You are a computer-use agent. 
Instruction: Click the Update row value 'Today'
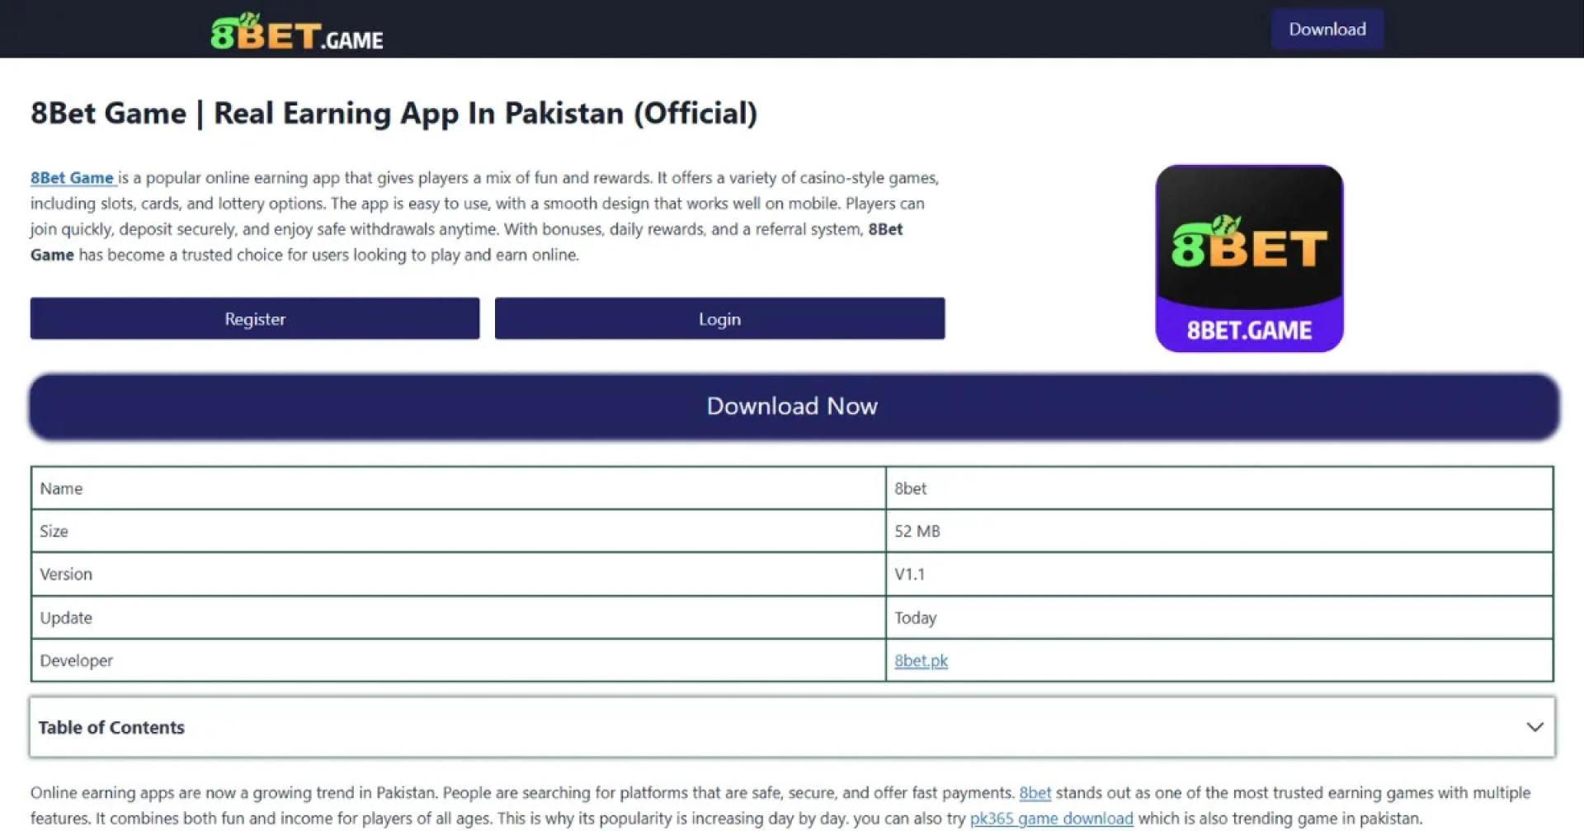coord(916,617)
